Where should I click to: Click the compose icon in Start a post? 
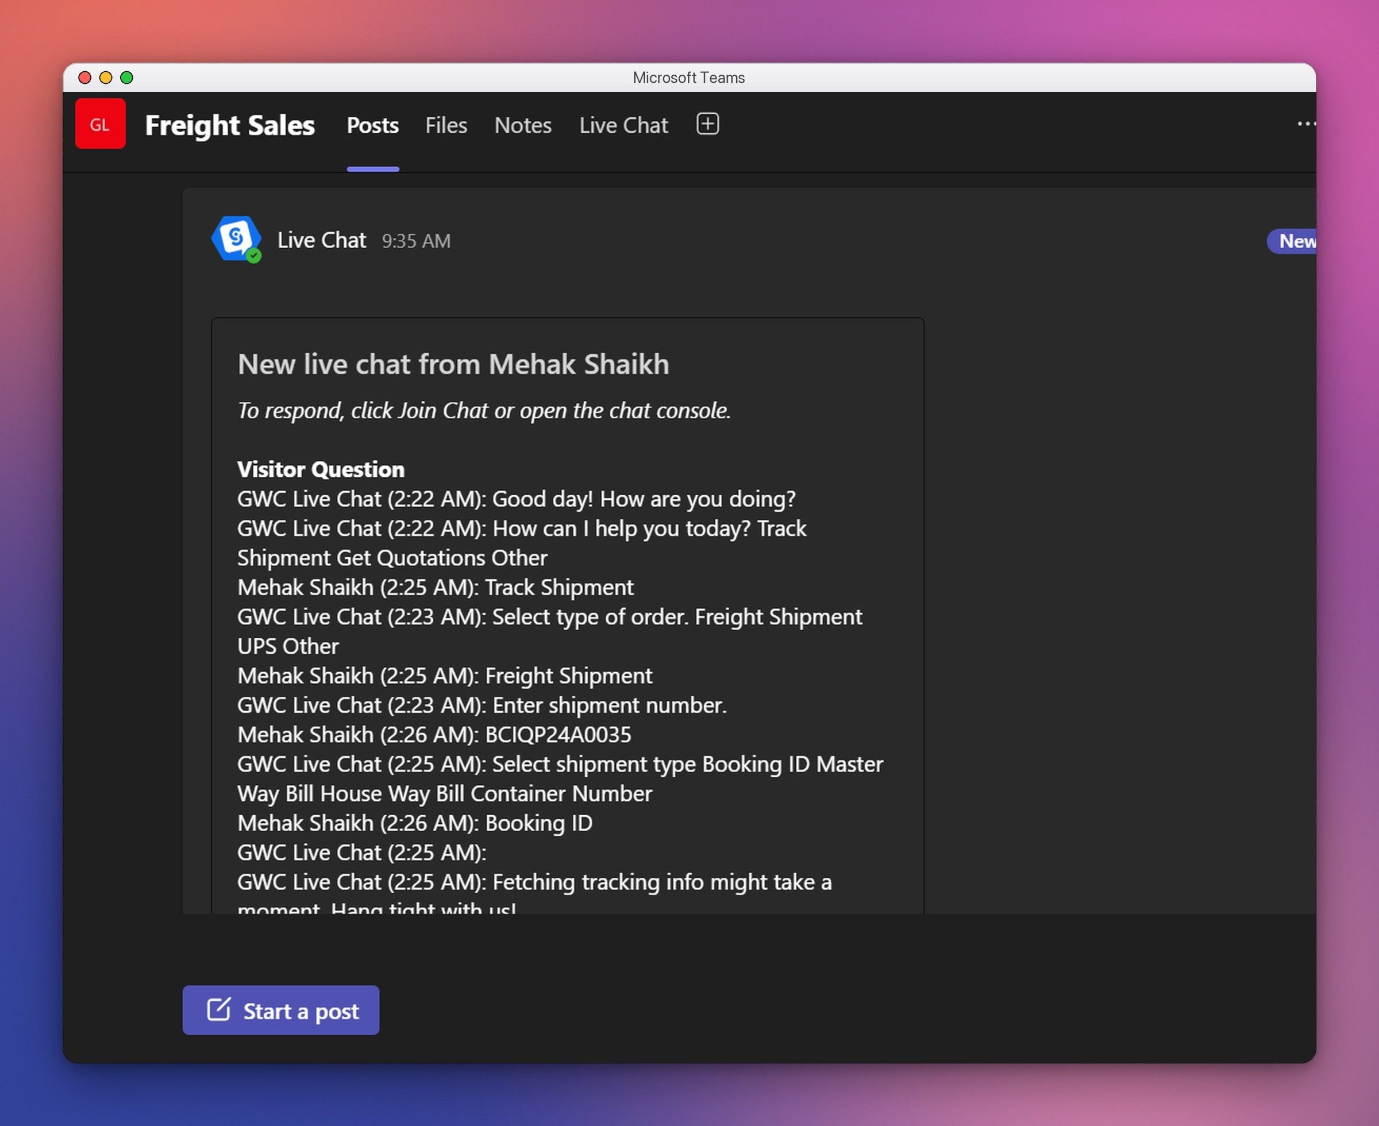[x=218, y=1010]
